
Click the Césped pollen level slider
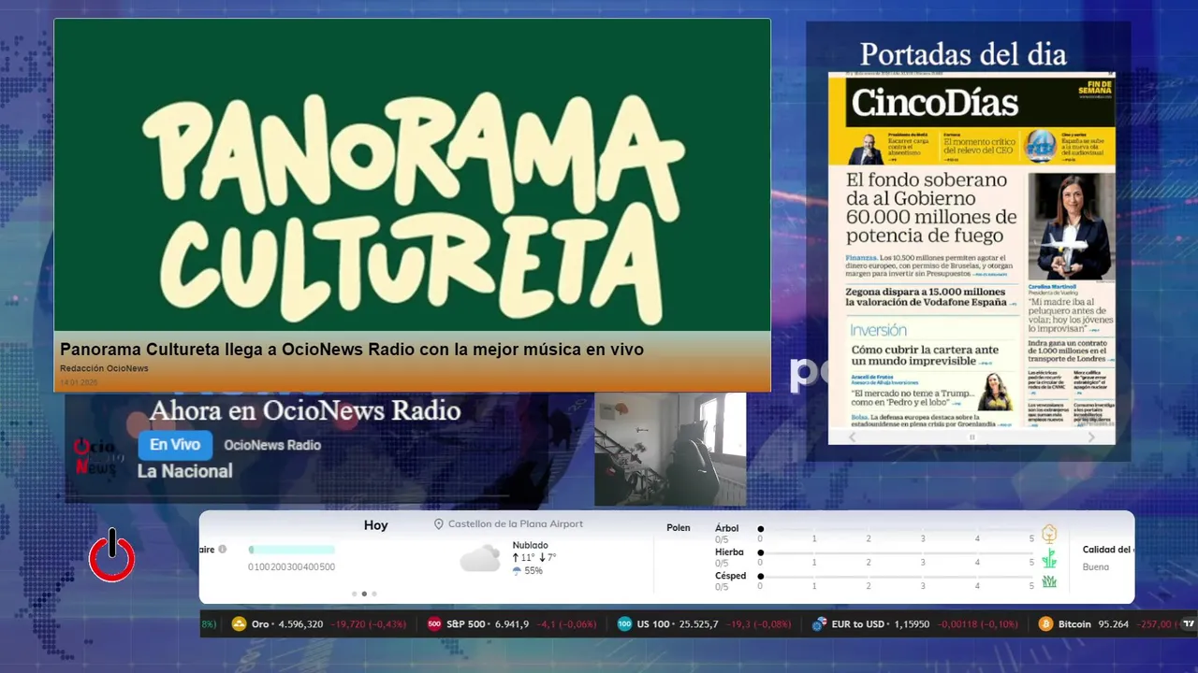click(x=897, y=577)
